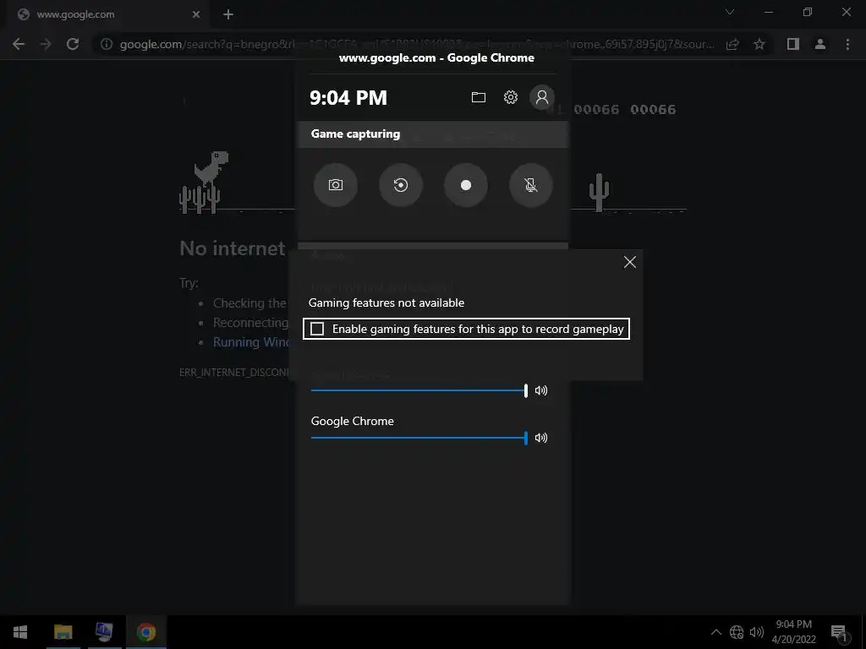This screenshot has height=649, width=866.
Task: Open the Running Windows diagnostics link
Action: coord(250,342)
